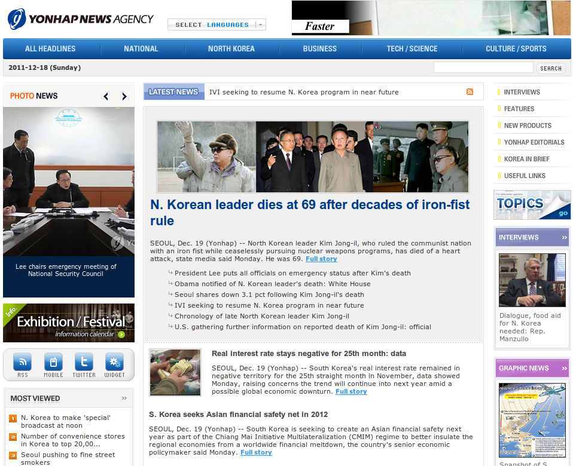Click the Topics go banner
This screenshot has width=573, height=466.
[532, 205]
